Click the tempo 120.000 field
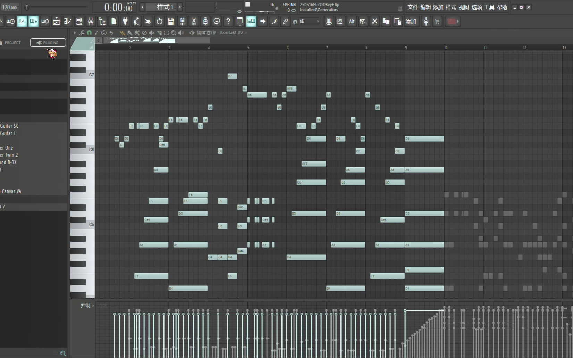Screen dimensions: 573x358 point(10,7)
